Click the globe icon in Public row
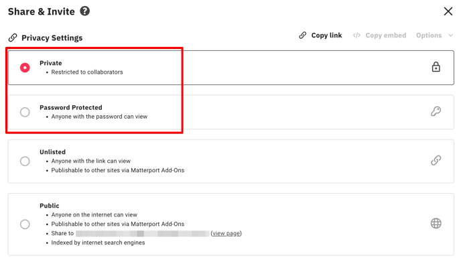Image resolution: width=461 pixels, height=258 pixels. 436,224
